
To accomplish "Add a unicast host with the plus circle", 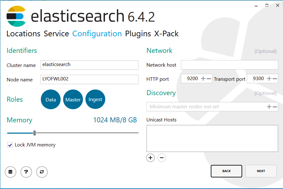I will [x=150, y=158].
